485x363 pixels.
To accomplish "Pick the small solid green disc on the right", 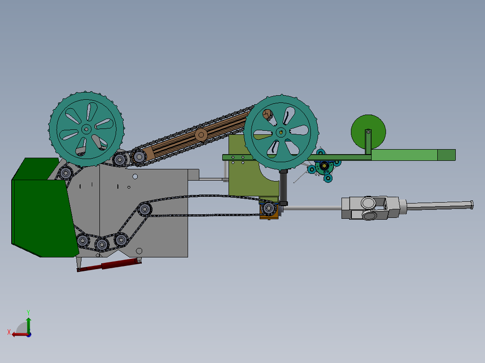I will click(x=368, y=132).
